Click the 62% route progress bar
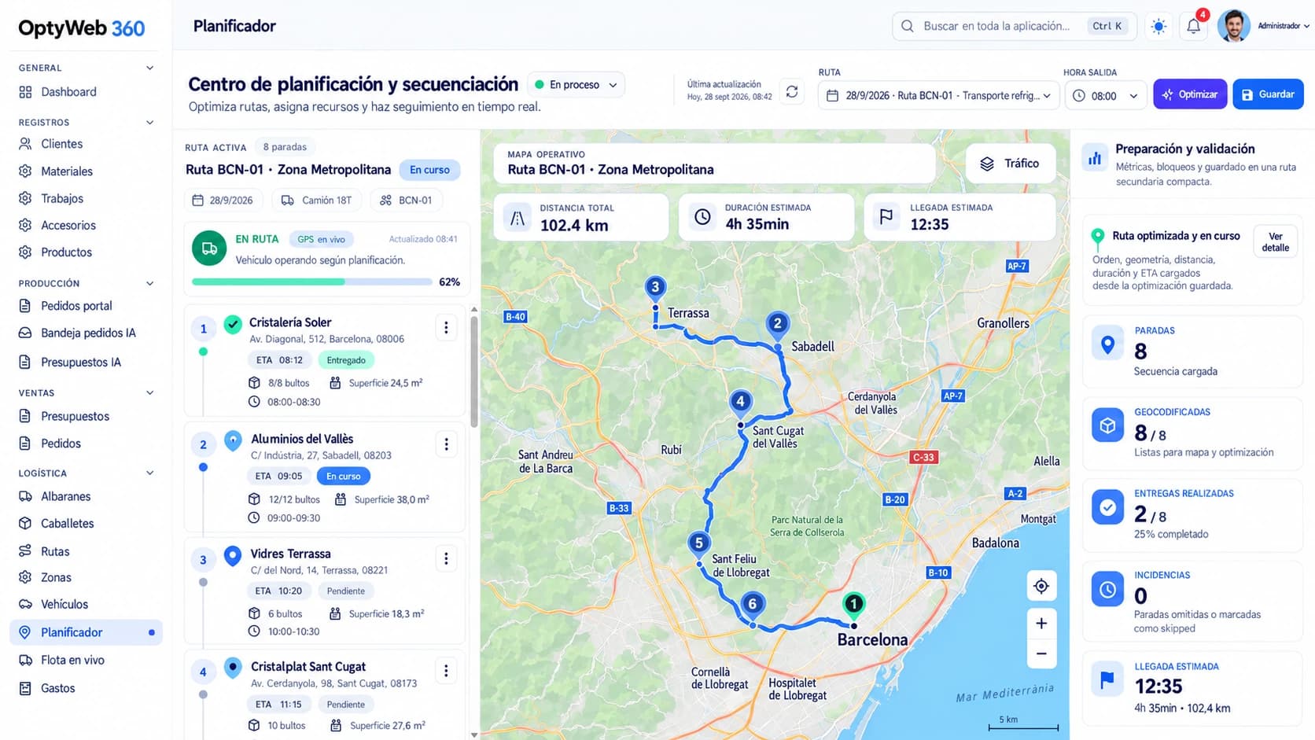Screen dimensions: 1315x740 click(311, 282)
